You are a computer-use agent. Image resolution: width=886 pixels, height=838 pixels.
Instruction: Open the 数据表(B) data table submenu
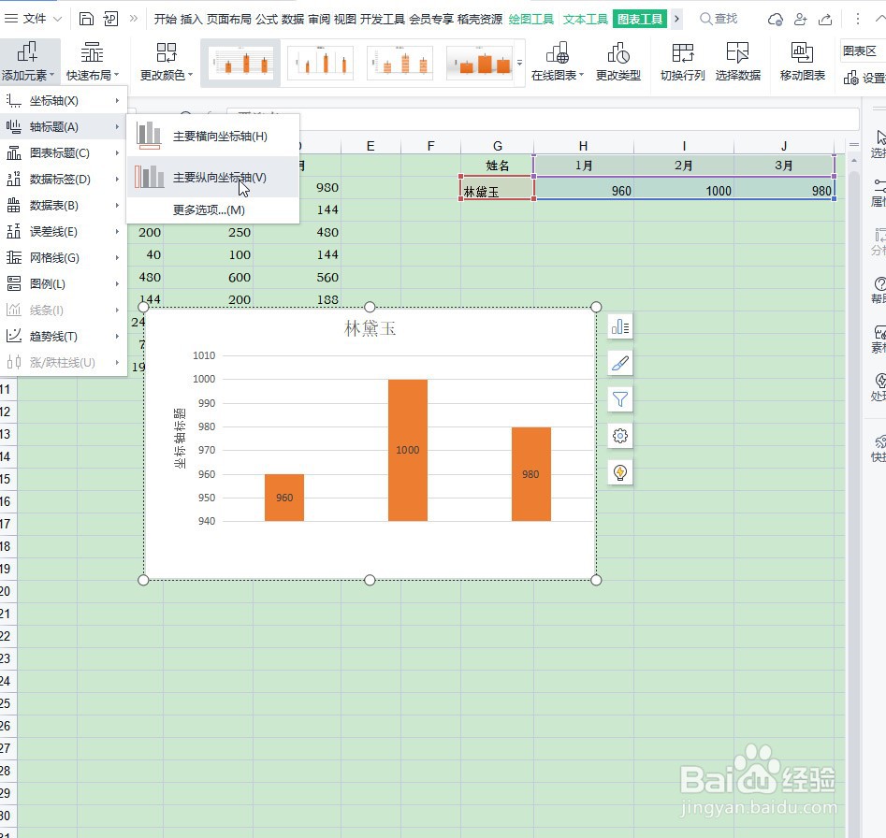[x=64, y=206]
